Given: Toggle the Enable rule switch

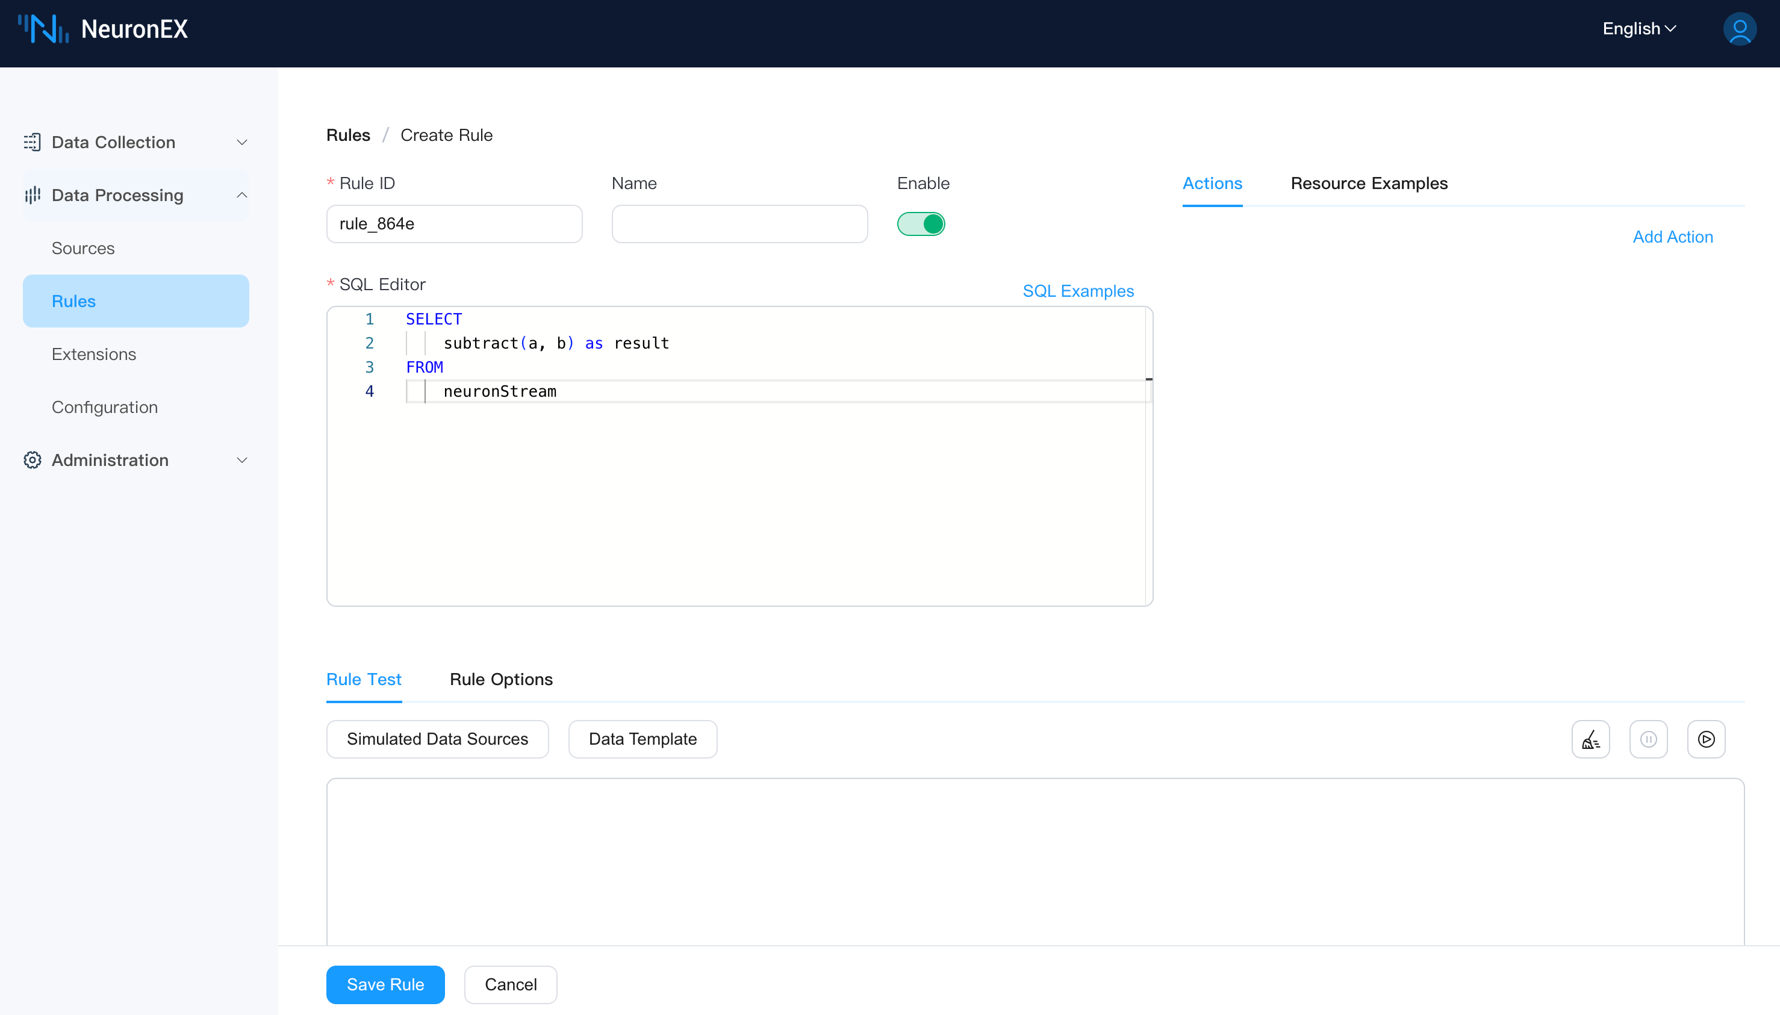Looking at the screenshot, I should point(920,224).
